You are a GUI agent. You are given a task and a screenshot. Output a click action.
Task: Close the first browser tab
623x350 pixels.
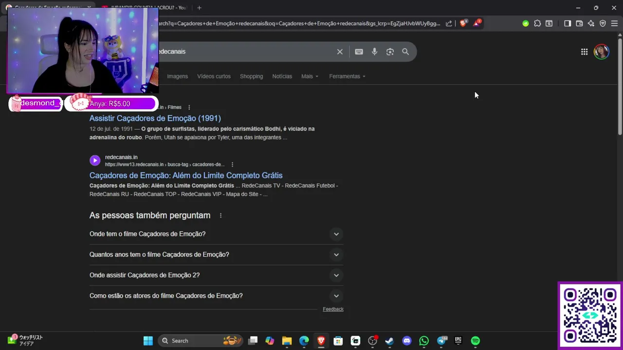(x=89, y=8)
